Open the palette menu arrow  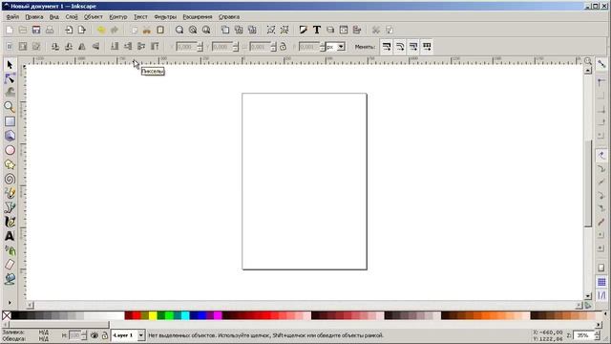coord(605,314)
